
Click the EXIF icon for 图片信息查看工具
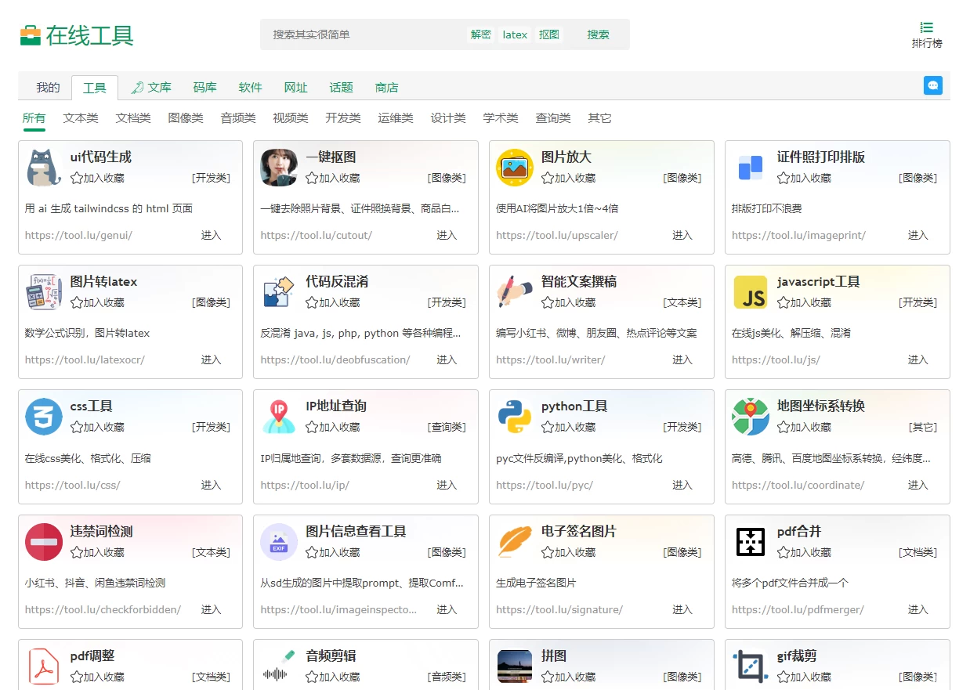coord(279,541)
